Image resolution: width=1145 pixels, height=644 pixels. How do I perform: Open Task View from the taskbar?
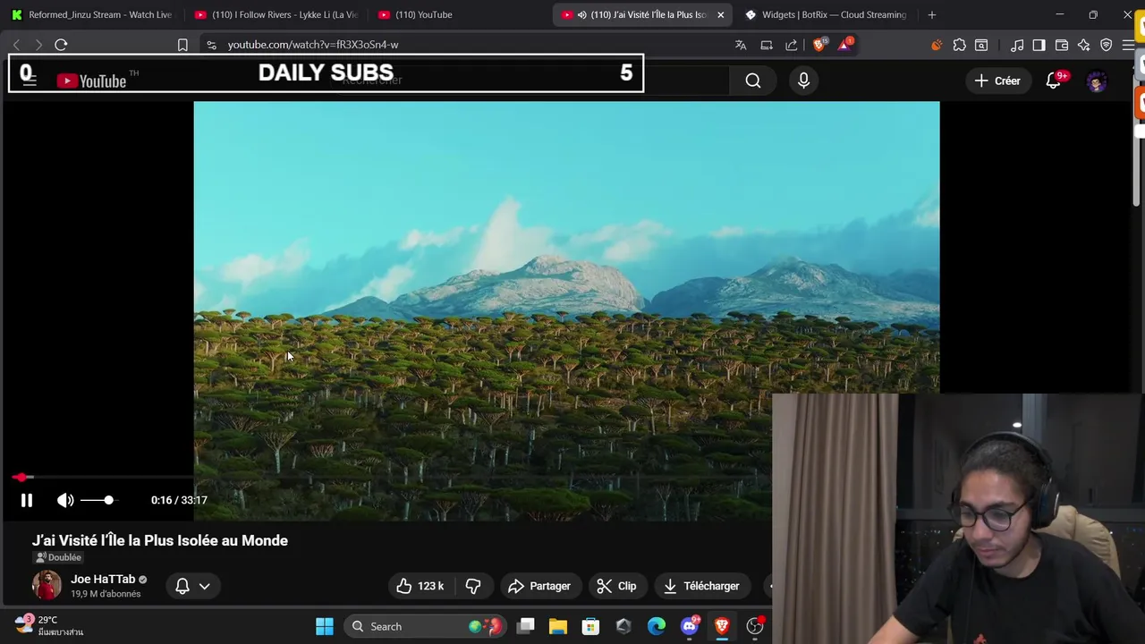click(526, 626)
